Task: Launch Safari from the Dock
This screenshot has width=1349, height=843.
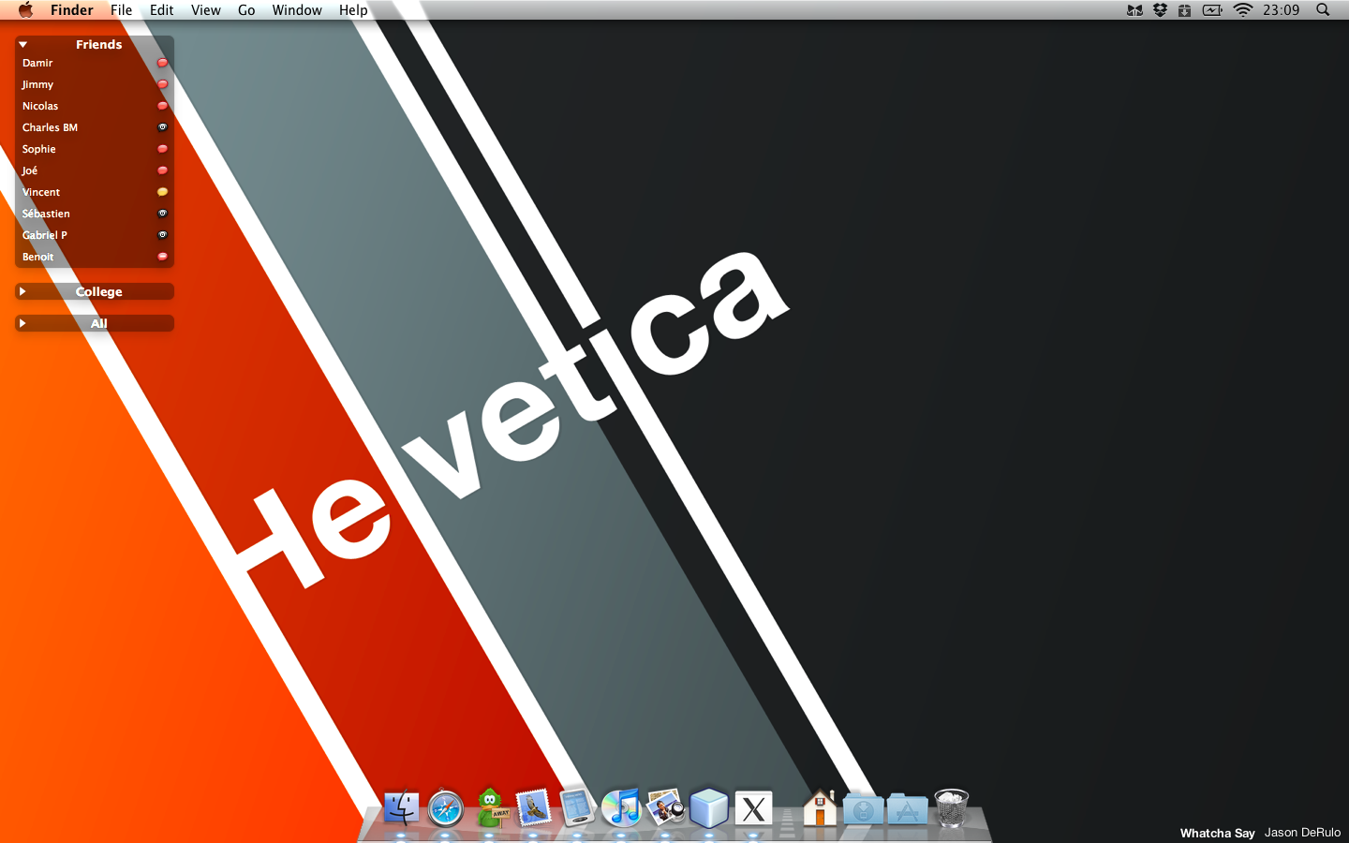Action: pyautogui.click(x=446, y=808)
